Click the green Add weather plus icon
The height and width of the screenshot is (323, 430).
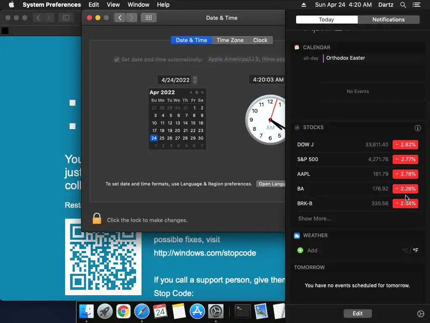(300, 250)
